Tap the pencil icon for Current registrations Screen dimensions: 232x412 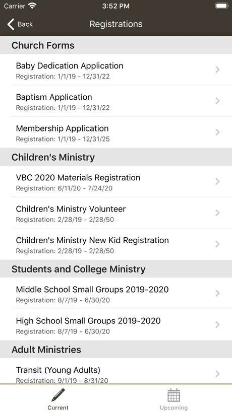tap(58, 395)
